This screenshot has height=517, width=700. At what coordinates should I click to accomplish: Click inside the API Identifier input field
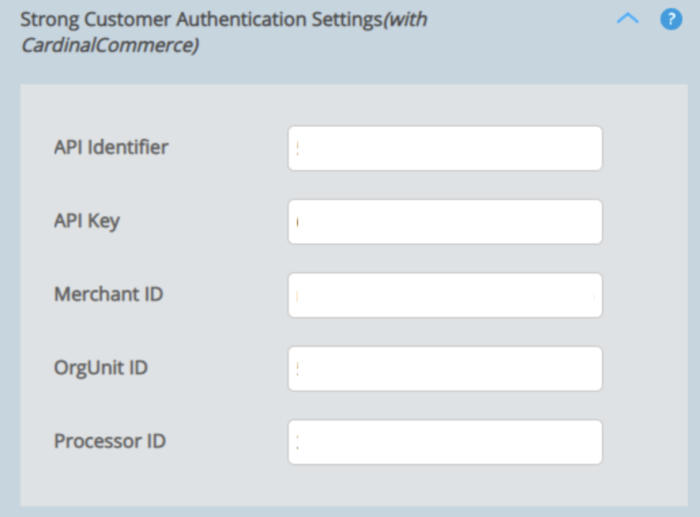tap(444, 148)
